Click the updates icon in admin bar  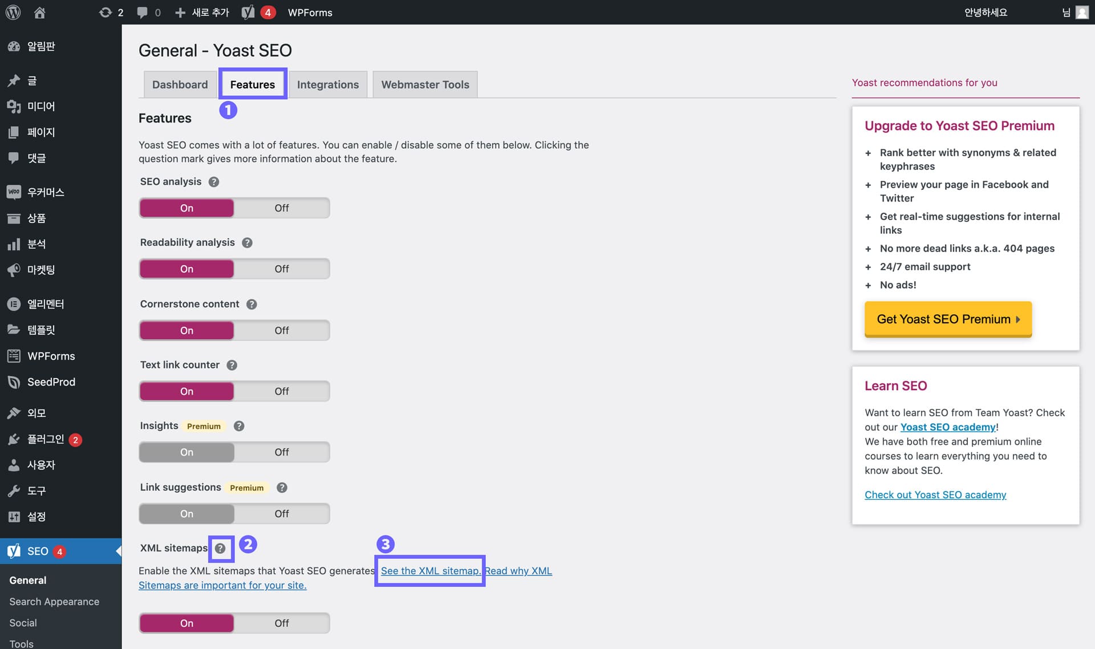(106, 12)
